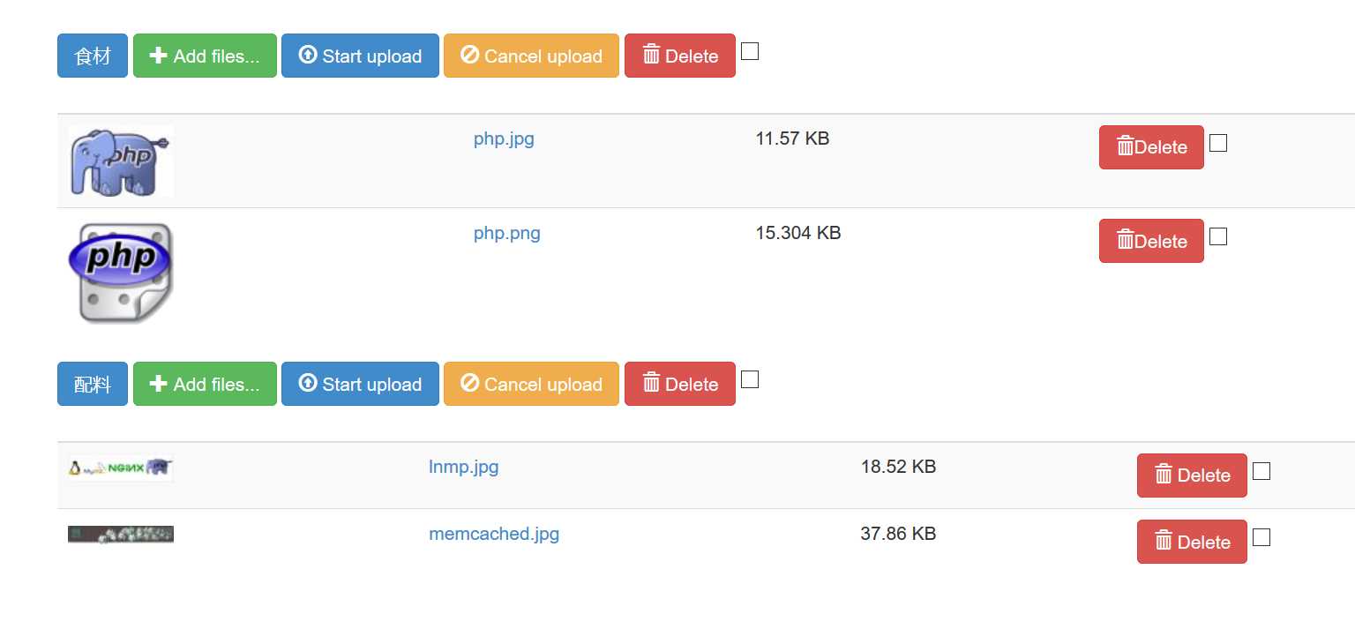Image resolution: width=1355 pixels, height=644 pixels.
Task: Start upload in the 食材 section
Action: [360, 56]
